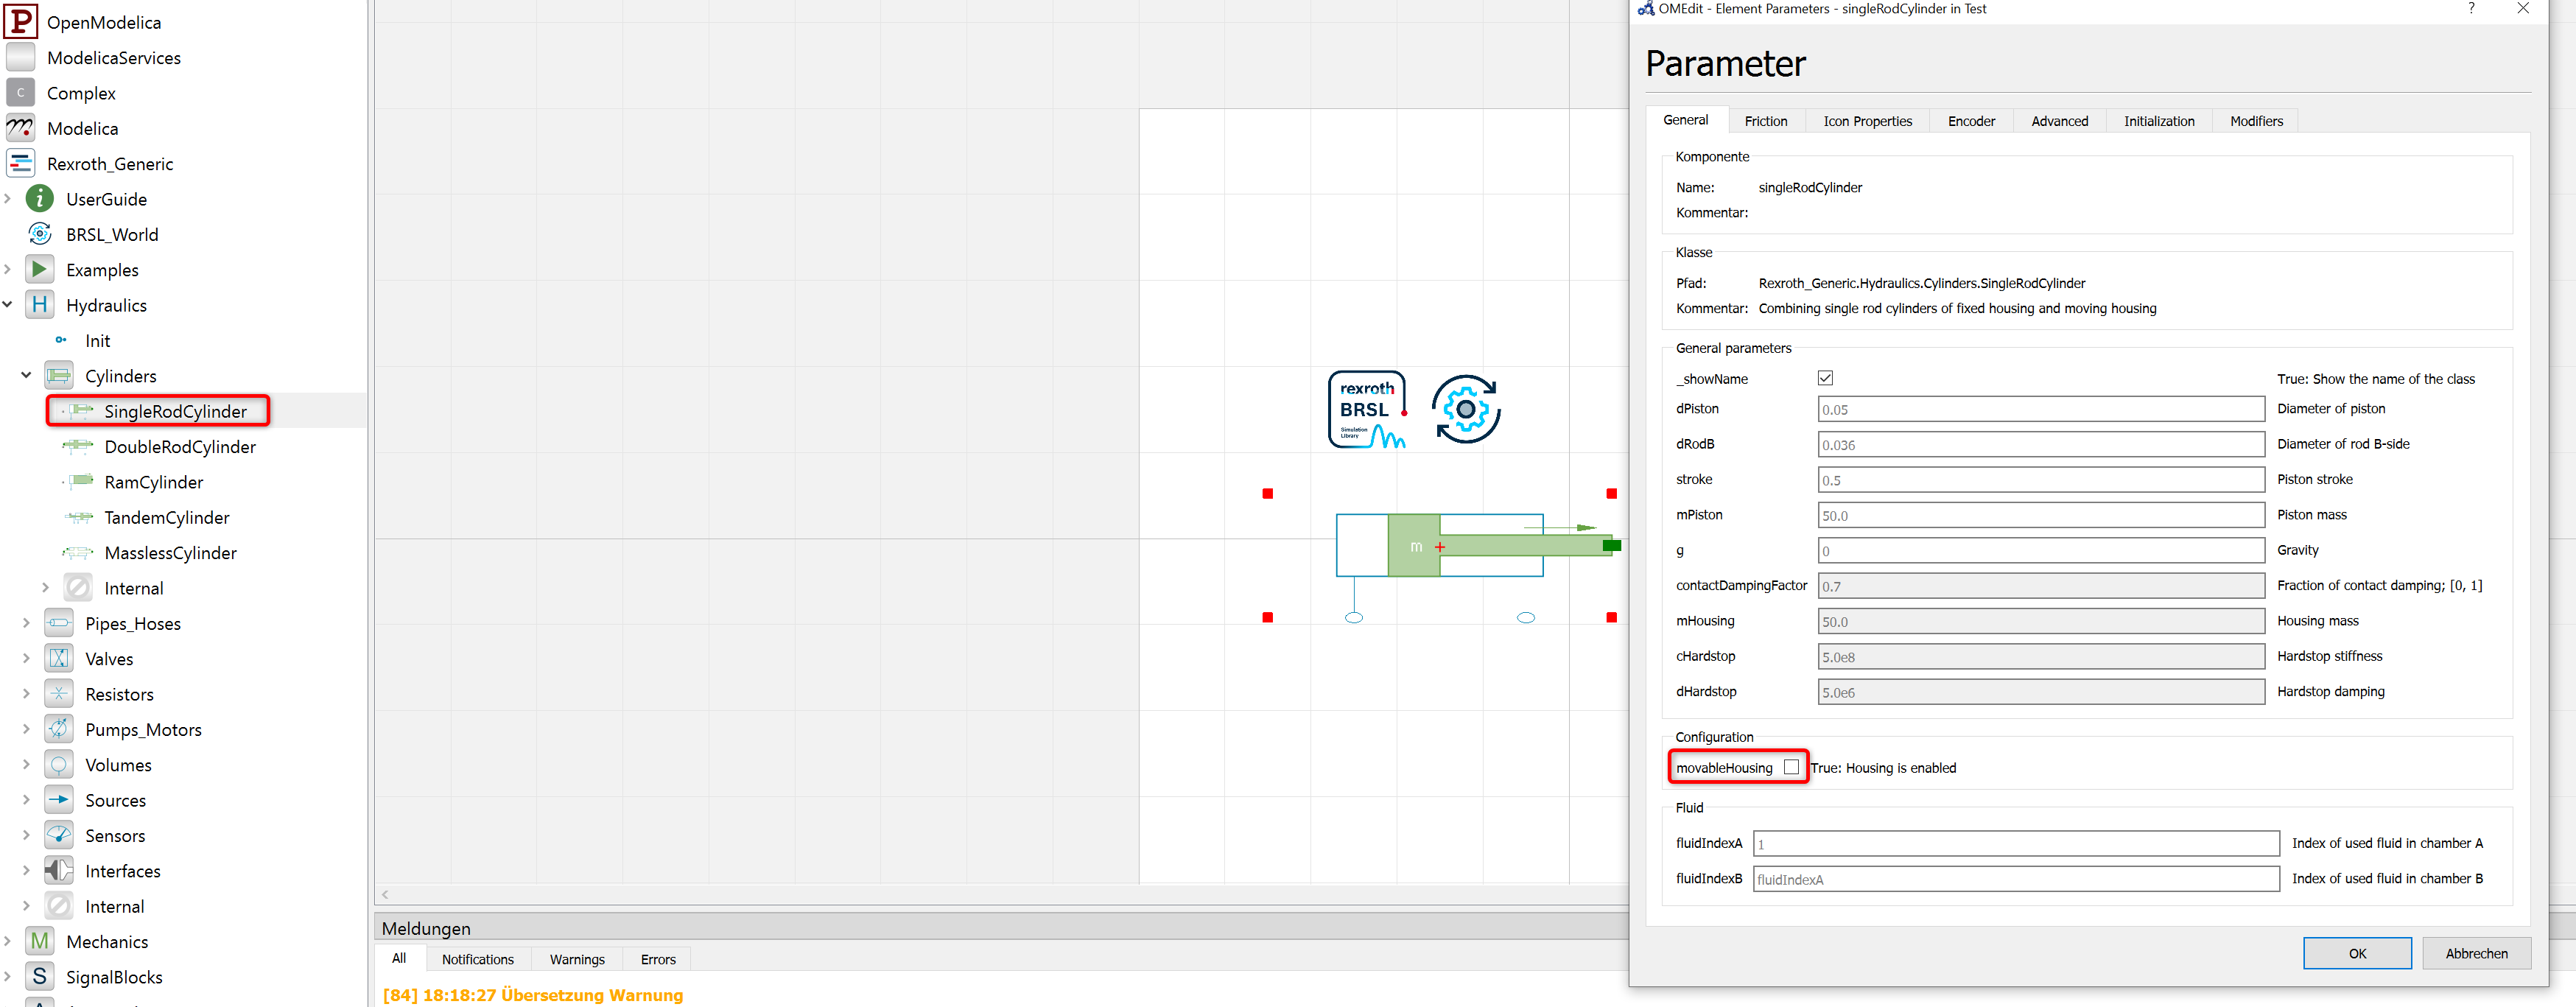The width and height of the screenshot is (2576, 1007).
Task: Click the SignalBlocks library icon
Action: (x=39, y=977)
